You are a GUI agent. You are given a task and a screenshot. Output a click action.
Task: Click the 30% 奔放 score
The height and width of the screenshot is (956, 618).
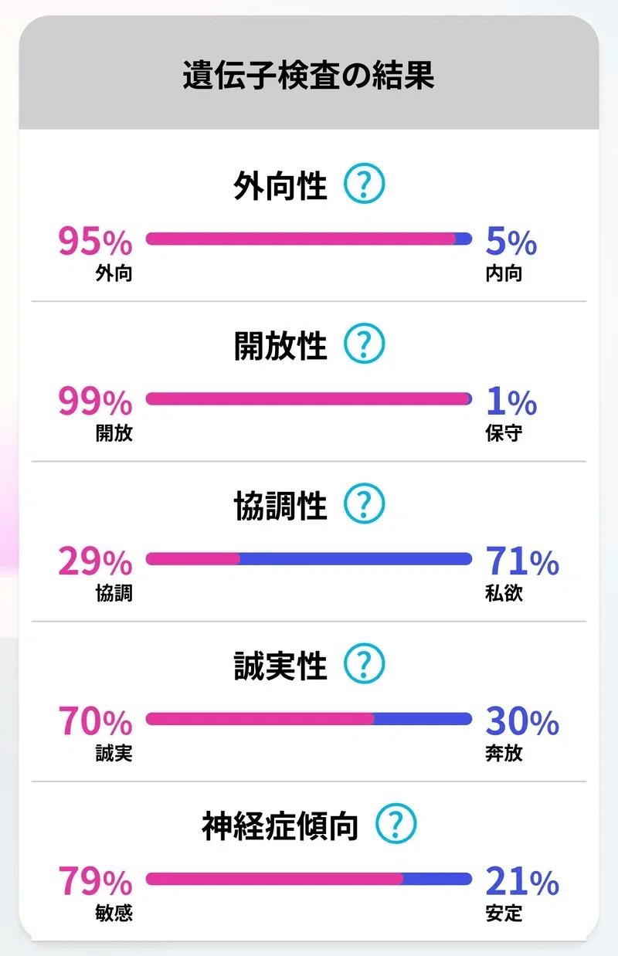click(521, 733)
